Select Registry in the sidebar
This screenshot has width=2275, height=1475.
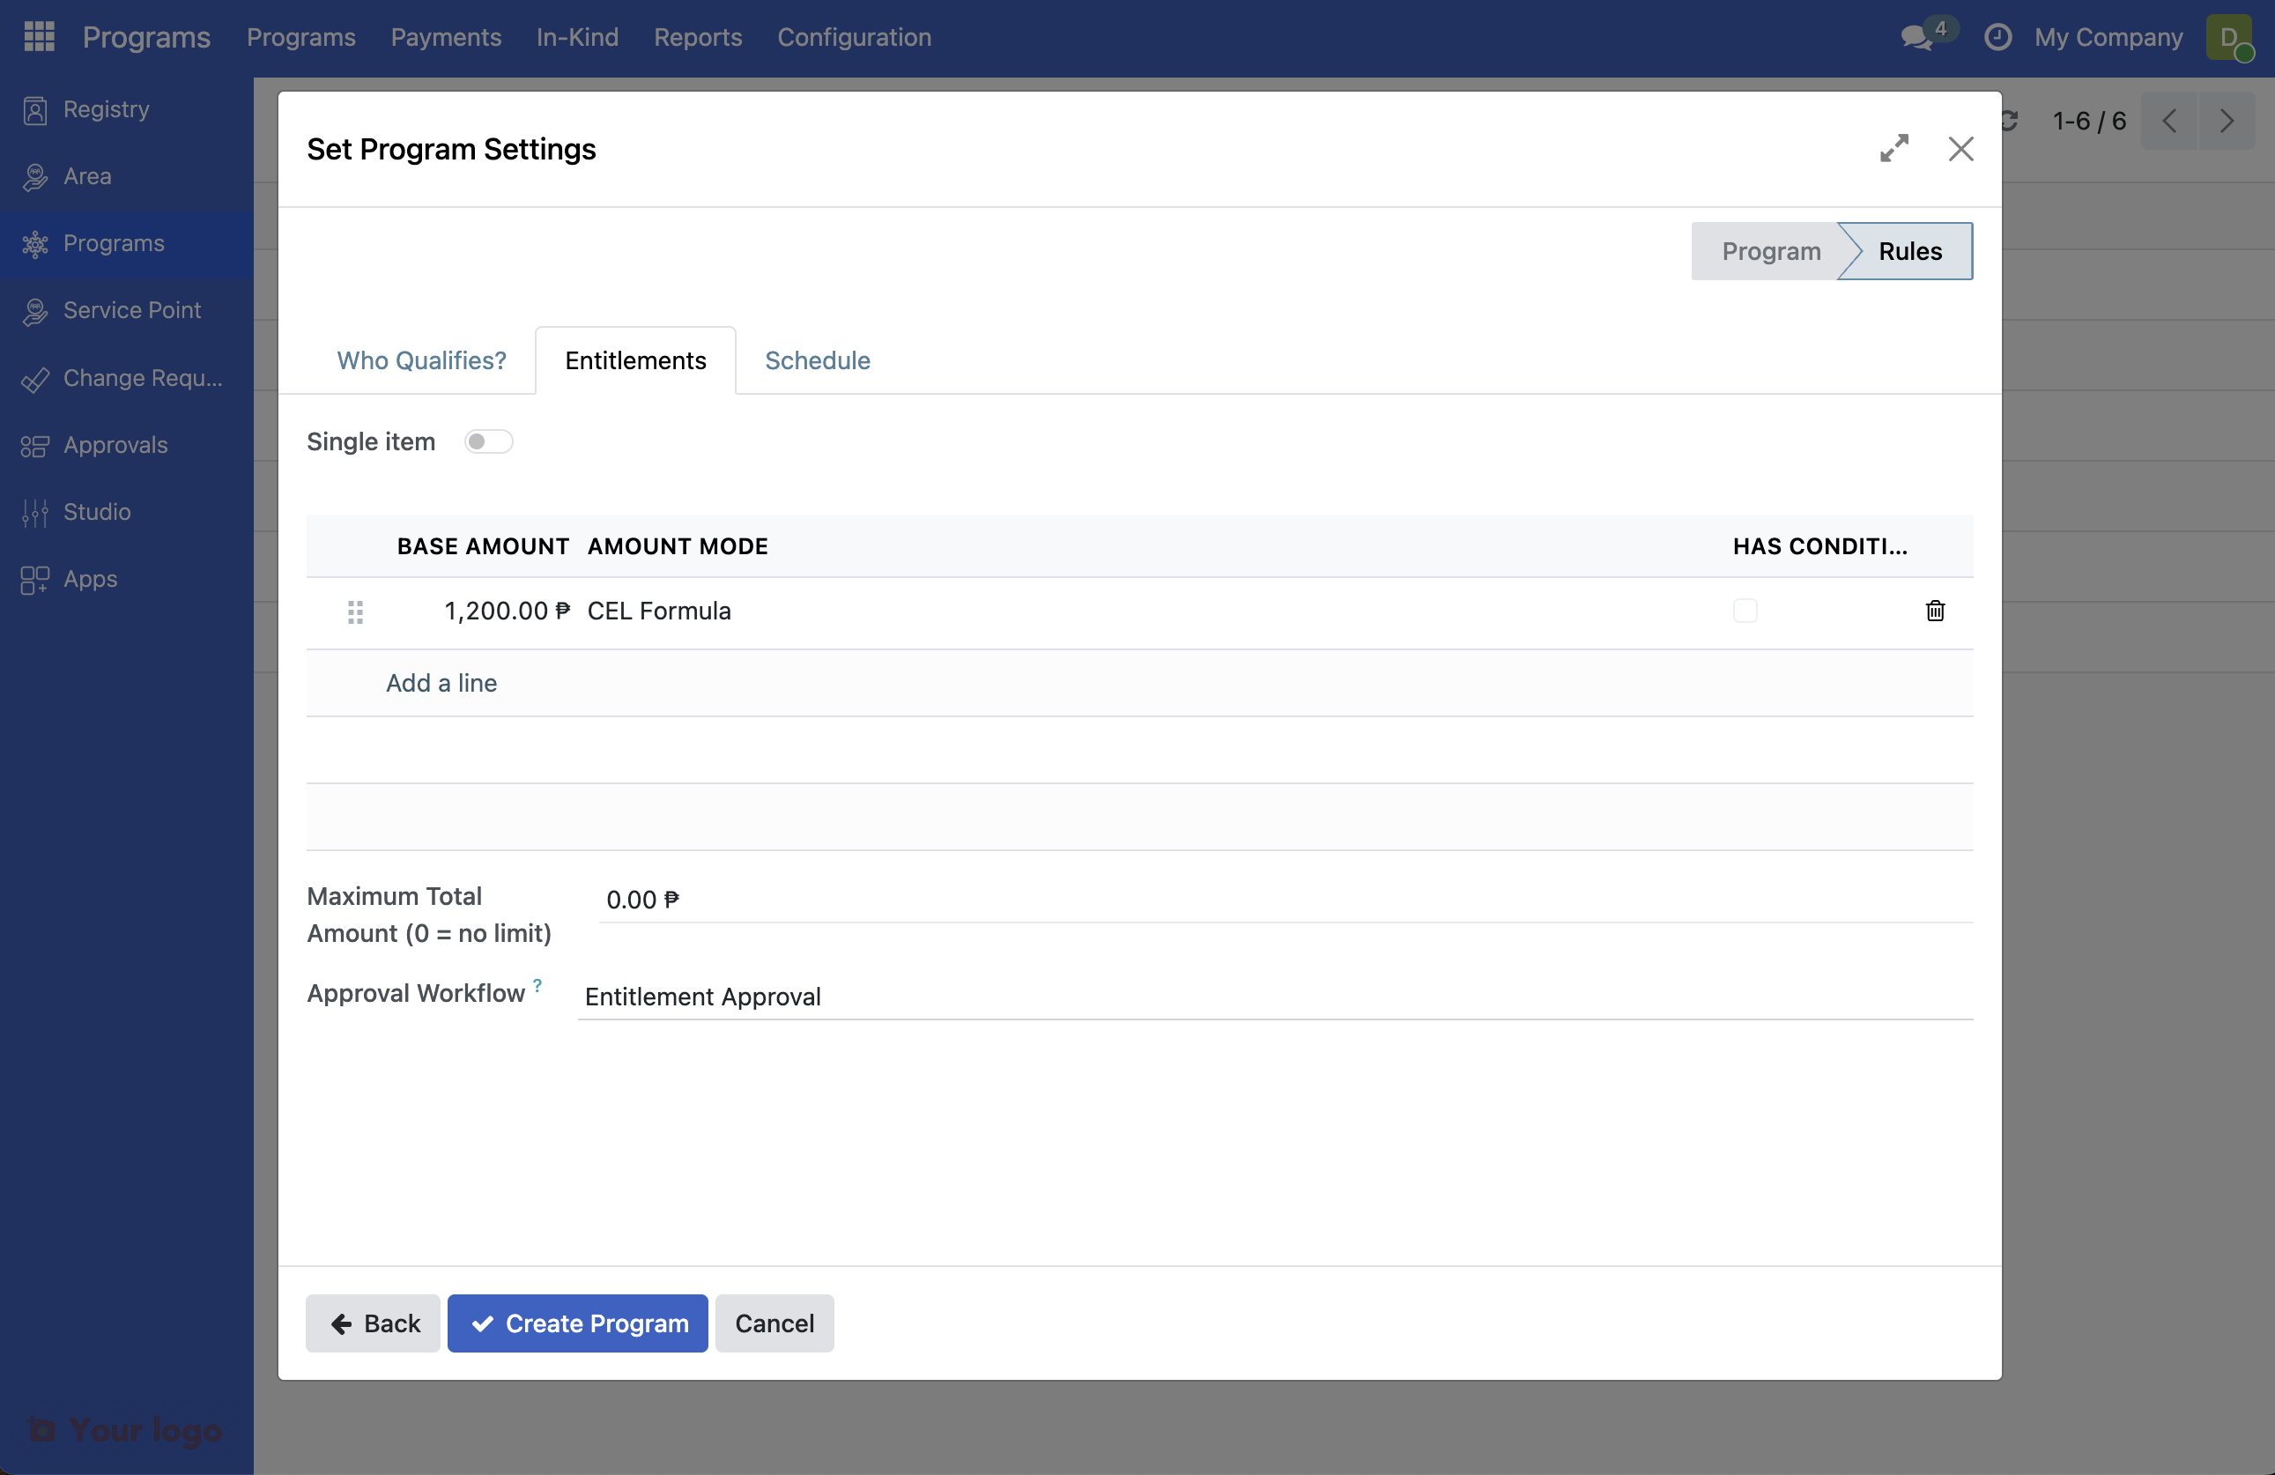click(x=106, y=108)
